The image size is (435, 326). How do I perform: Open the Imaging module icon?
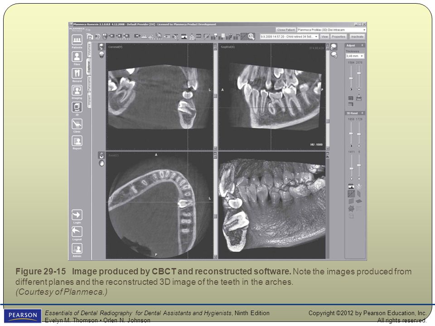77,91
